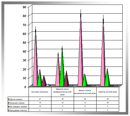
Task: Click the pink legend marker for 'Прямое влияние'
Action: [x=9, y=99]
